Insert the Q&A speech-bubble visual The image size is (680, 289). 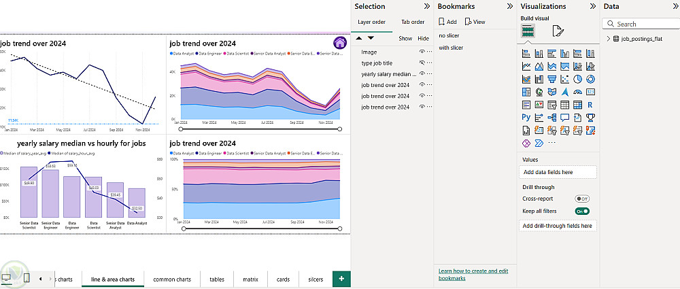point(564,118)
